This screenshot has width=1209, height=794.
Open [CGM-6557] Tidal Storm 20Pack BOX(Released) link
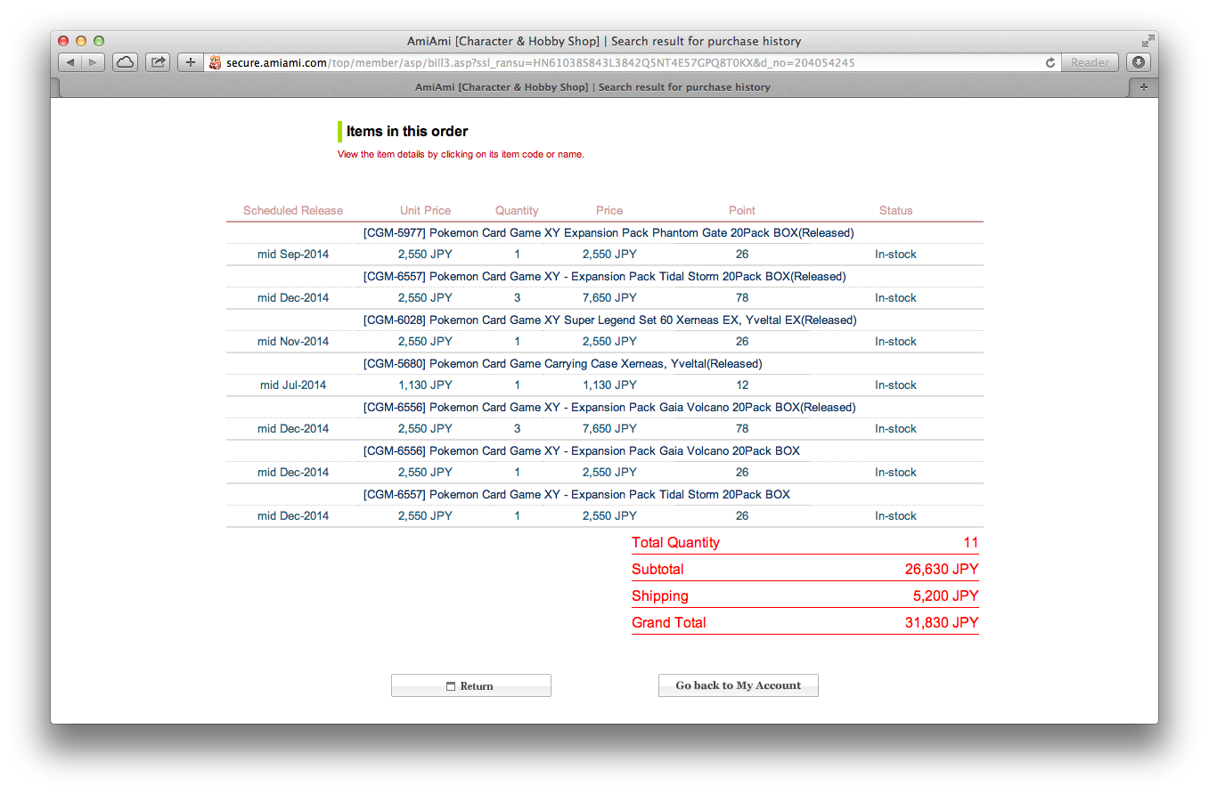(x=605, y=276)
